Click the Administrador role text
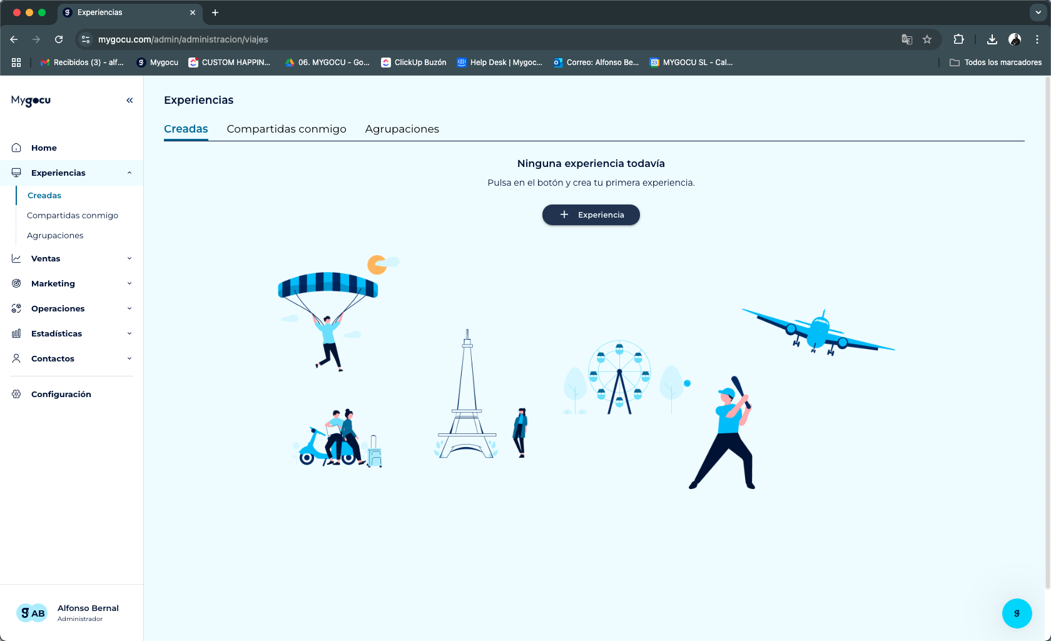The image size is (1051, 641). (80, 619)
